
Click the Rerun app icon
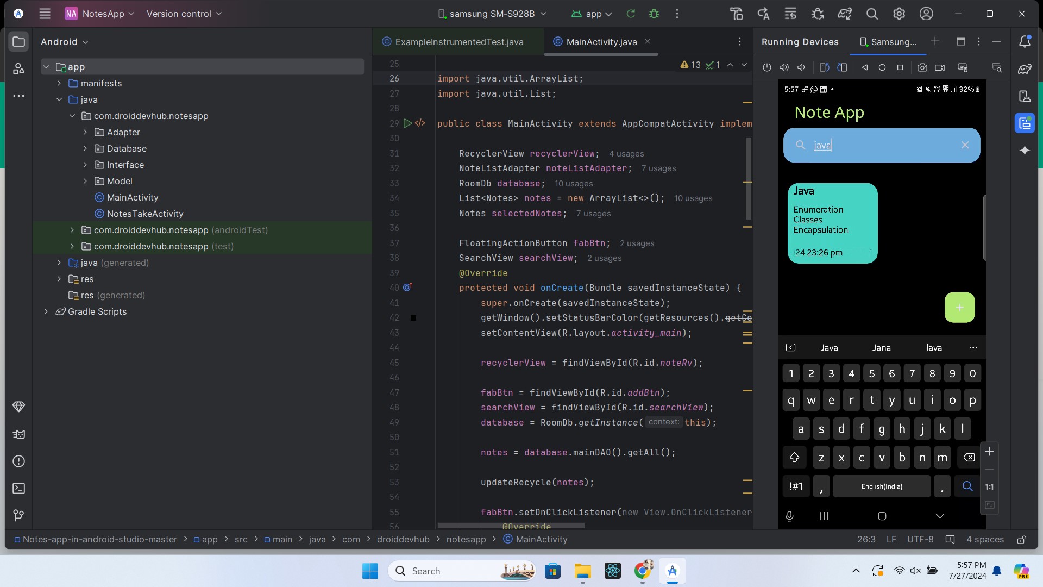[x=631, y=14]
